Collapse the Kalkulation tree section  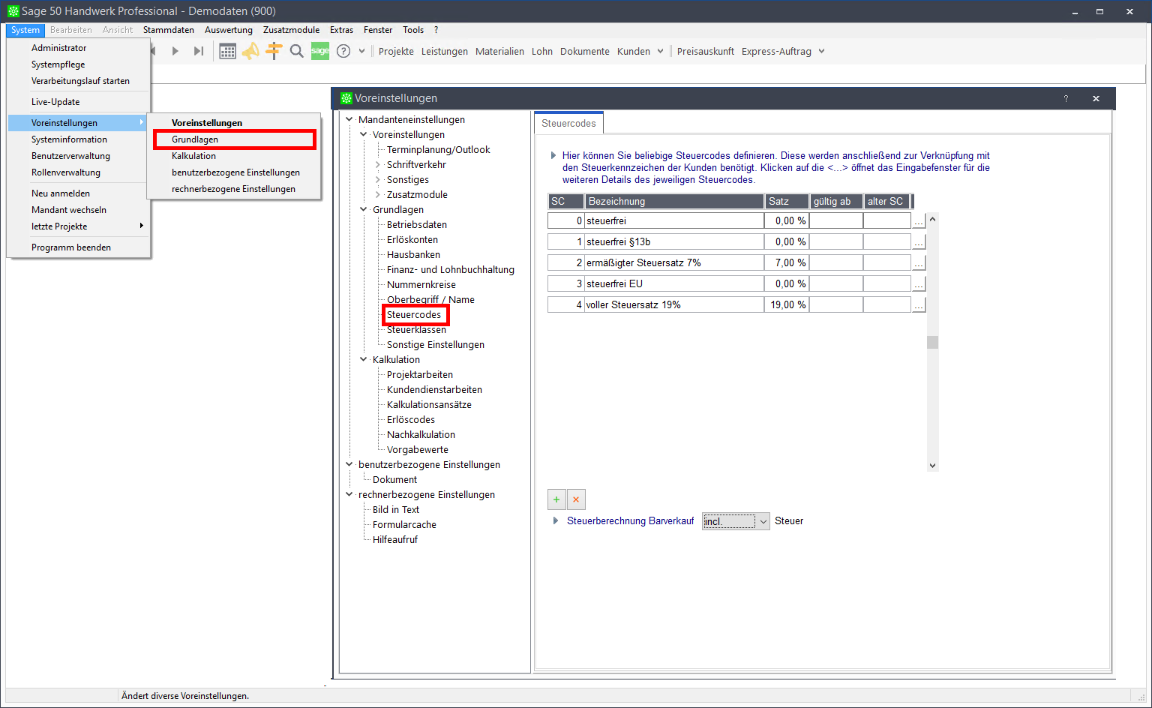(364, 360)
